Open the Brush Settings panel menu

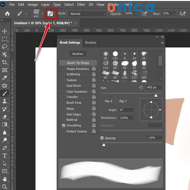click(x=162, y=43)
